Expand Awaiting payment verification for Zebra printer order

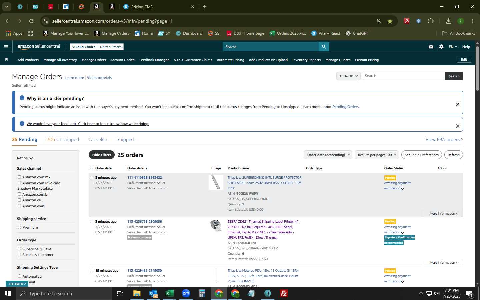[403, 233]
